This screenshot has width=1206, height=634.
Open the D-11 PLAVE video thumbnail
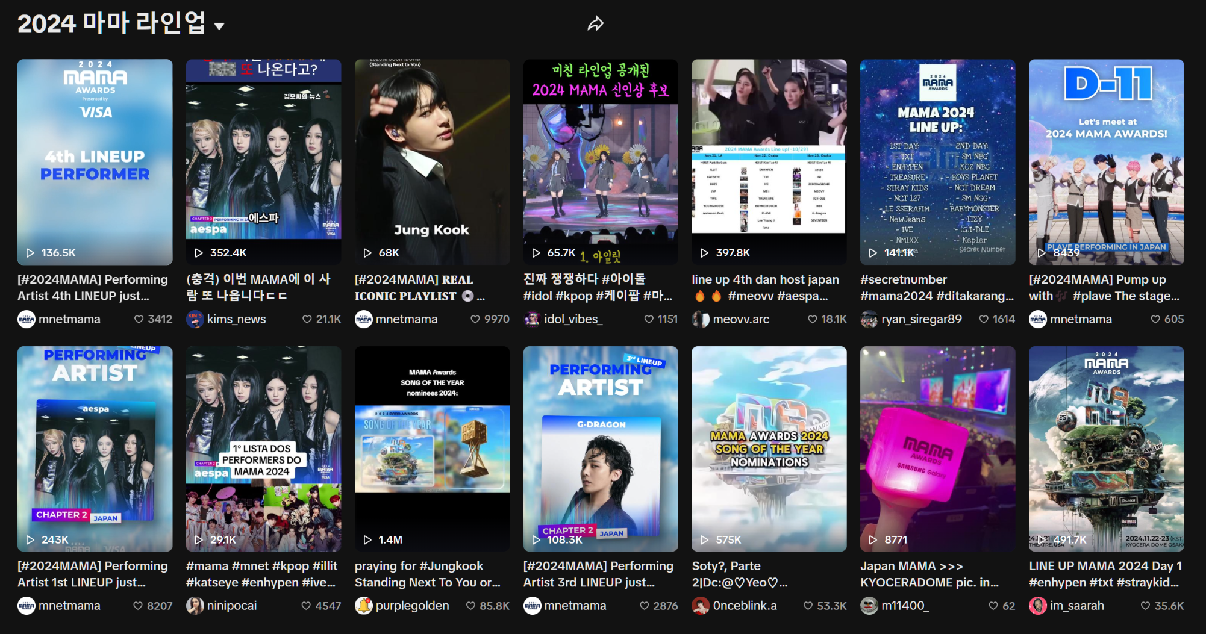[1107, 162]
